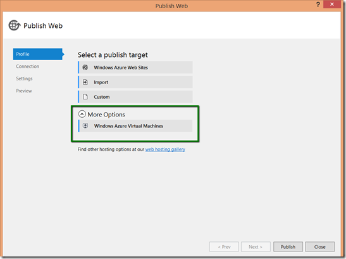Choose the Import publish target
The height and width of the screenshot is (259, 346).
(135, 82)
